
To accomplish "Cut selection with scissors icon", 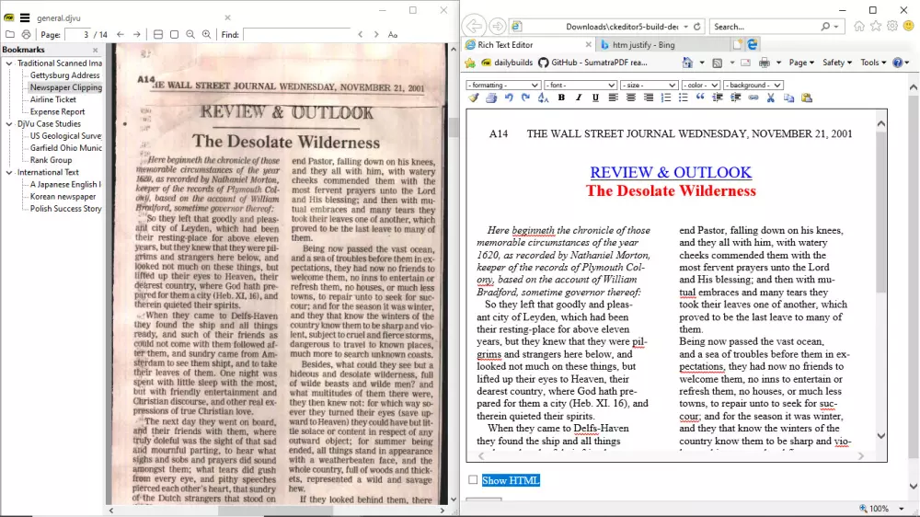I will point(770,98).
